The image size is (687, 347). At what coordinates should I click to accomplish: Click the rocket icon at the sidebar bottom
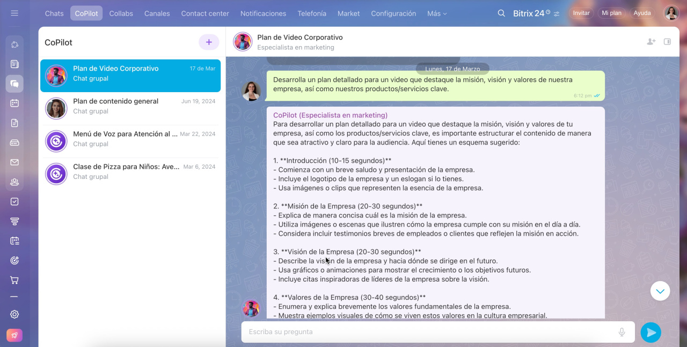[x=14, y=335]
